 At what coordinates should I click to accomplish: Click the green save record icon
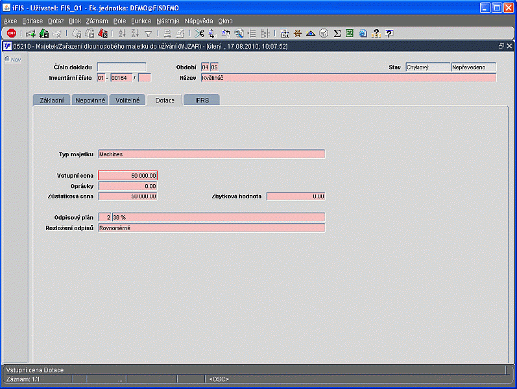pyautogui.click(x=43, y=33)
